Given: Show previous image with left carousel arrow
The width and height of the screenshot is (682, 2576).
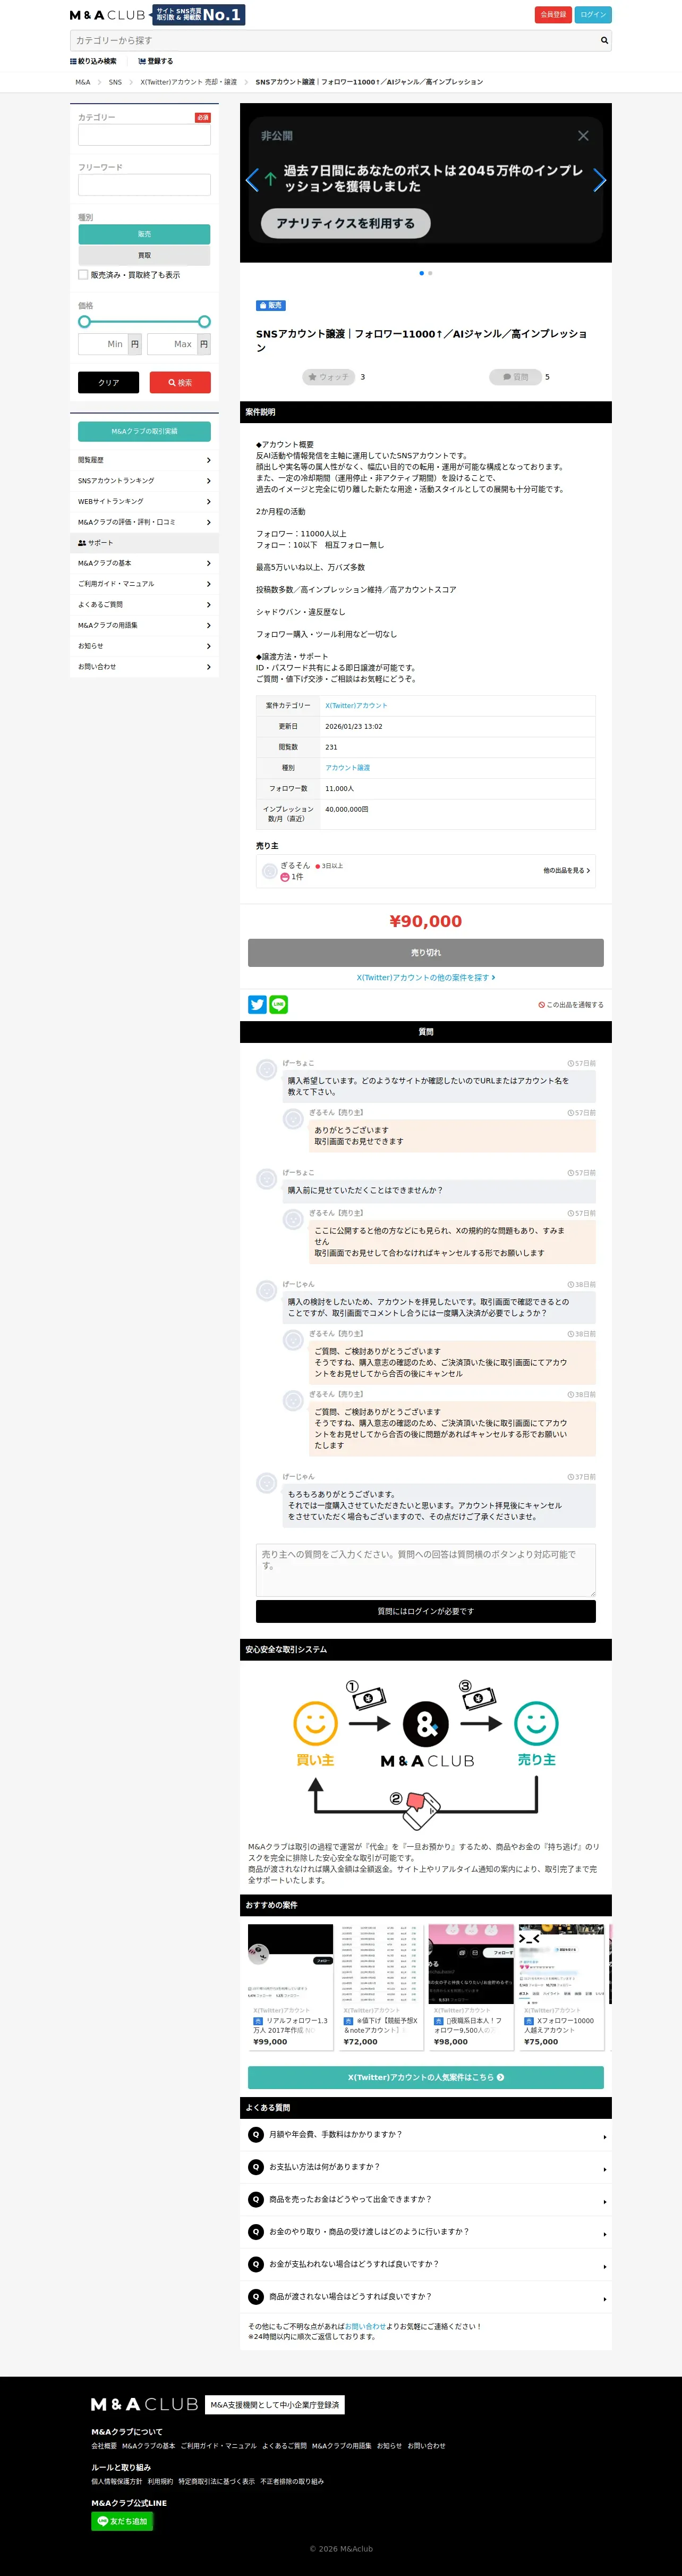Looking at the screenshot, I should 252,180.
